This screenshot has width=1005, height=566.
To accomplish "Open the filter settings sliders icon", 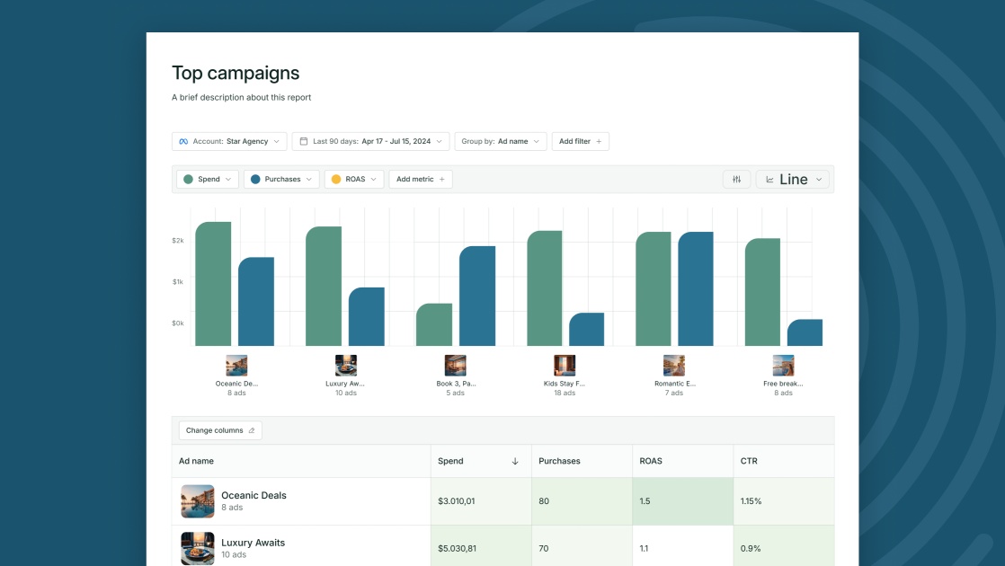I will [737, 179].
